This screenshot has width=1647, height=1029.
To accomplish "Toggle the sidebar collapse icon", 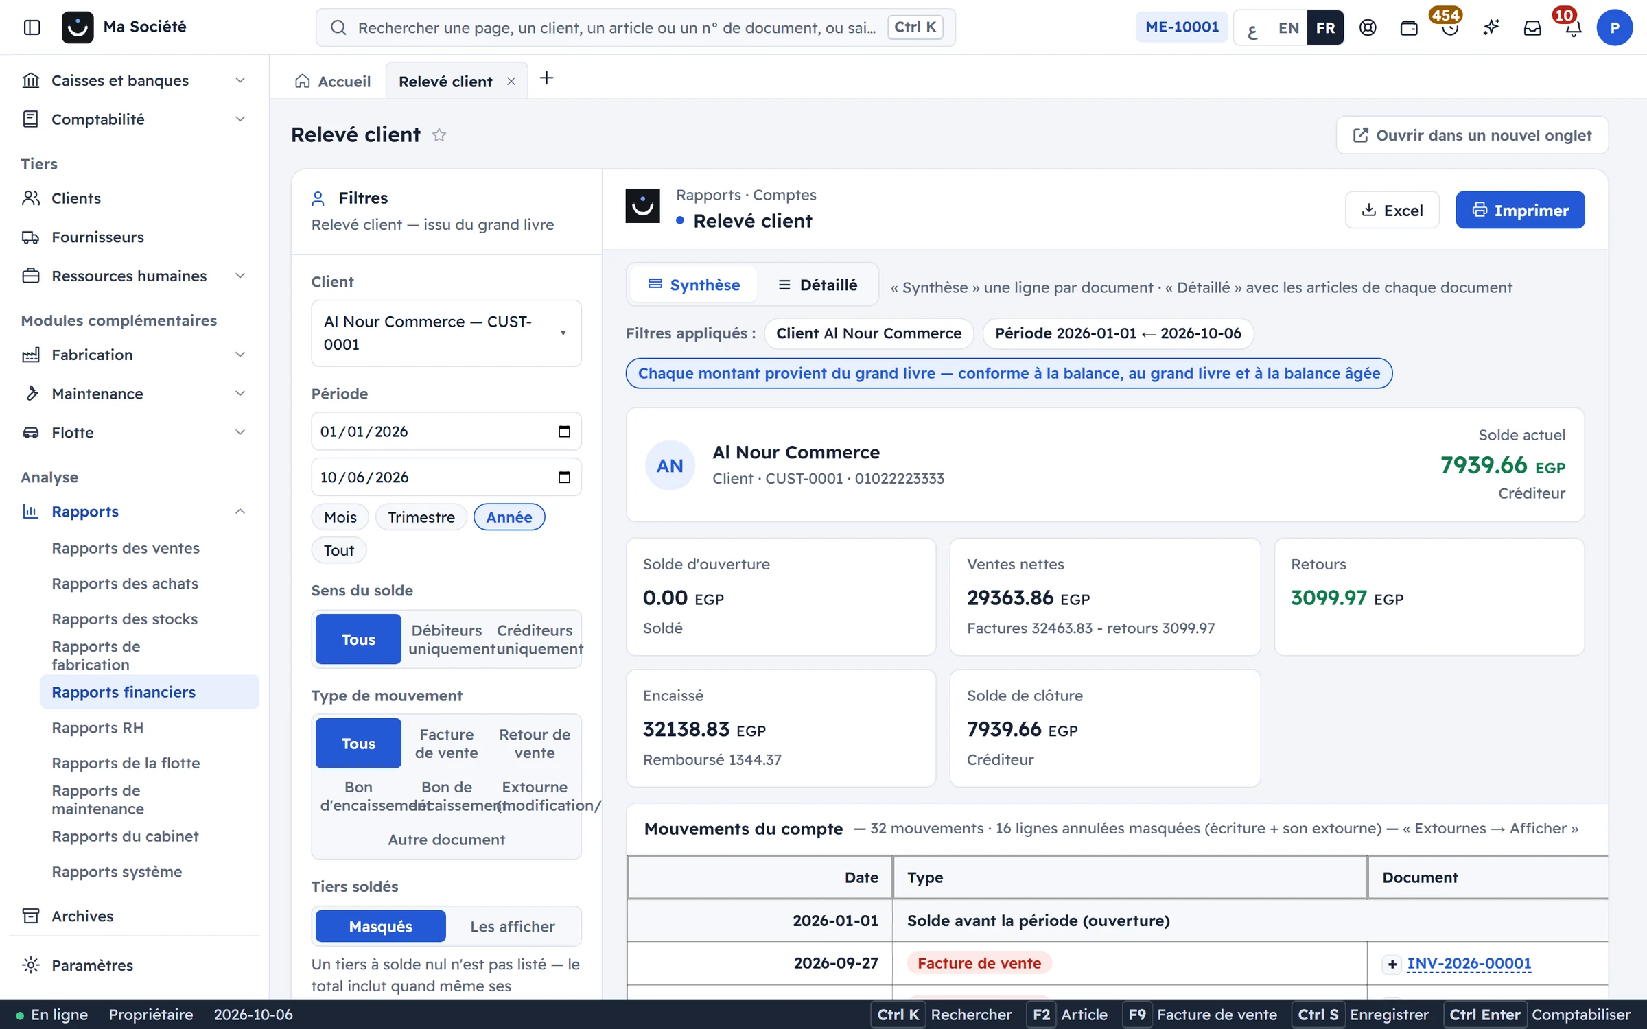I will 32,27.
